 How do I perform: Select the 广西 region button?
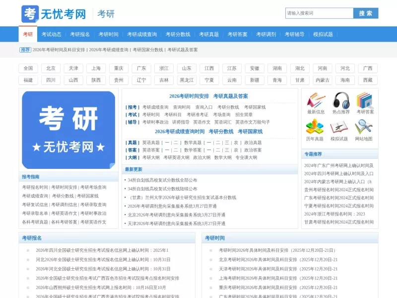(368, 69)
